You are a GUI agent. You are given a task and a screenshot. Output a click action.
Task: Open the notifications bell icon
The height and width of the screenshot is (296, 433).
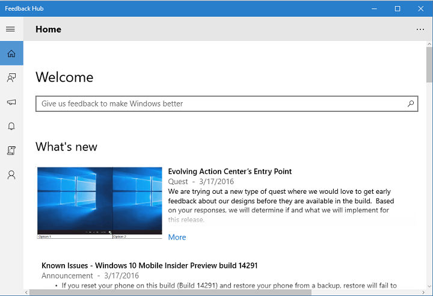pyautogui.click(x=11, y=126)
